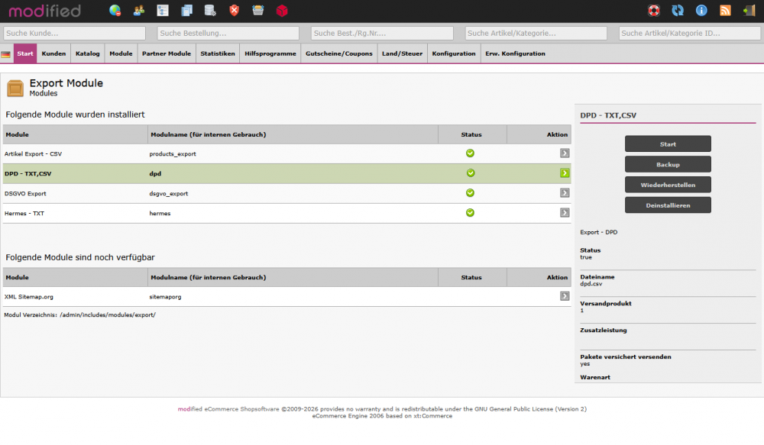The width and height of the screenshot is (764, 445).
Task: Open the shopping basket icon in top bar
Action: (x=258, y=11)
